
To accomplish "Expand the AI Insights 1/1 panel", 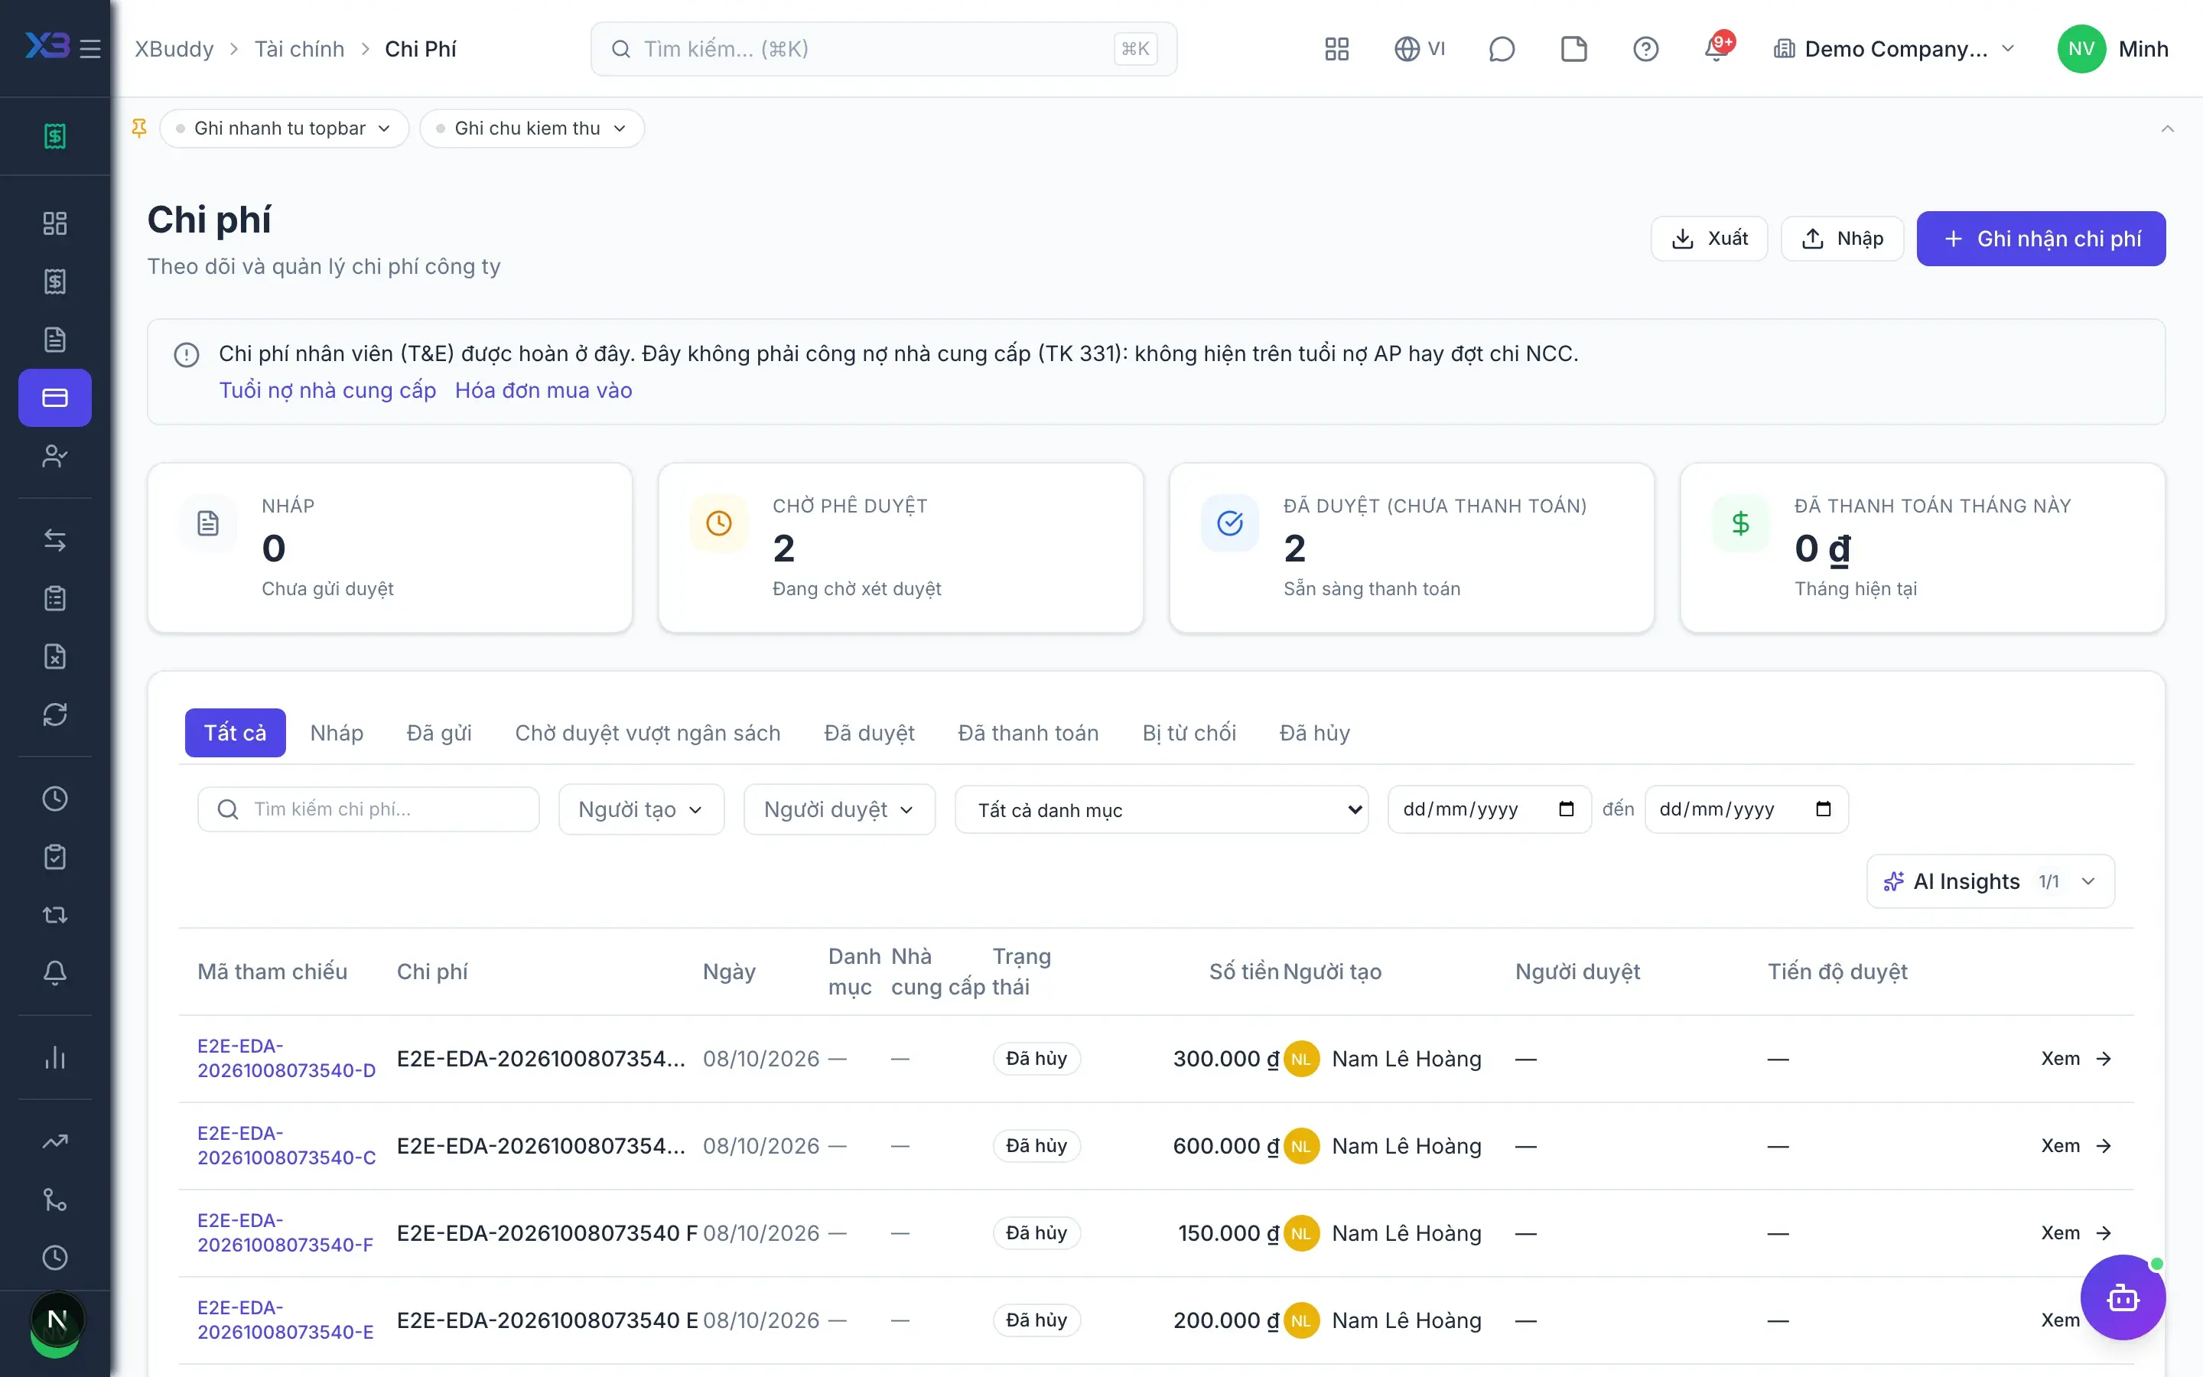I will tap(1990, 881).
